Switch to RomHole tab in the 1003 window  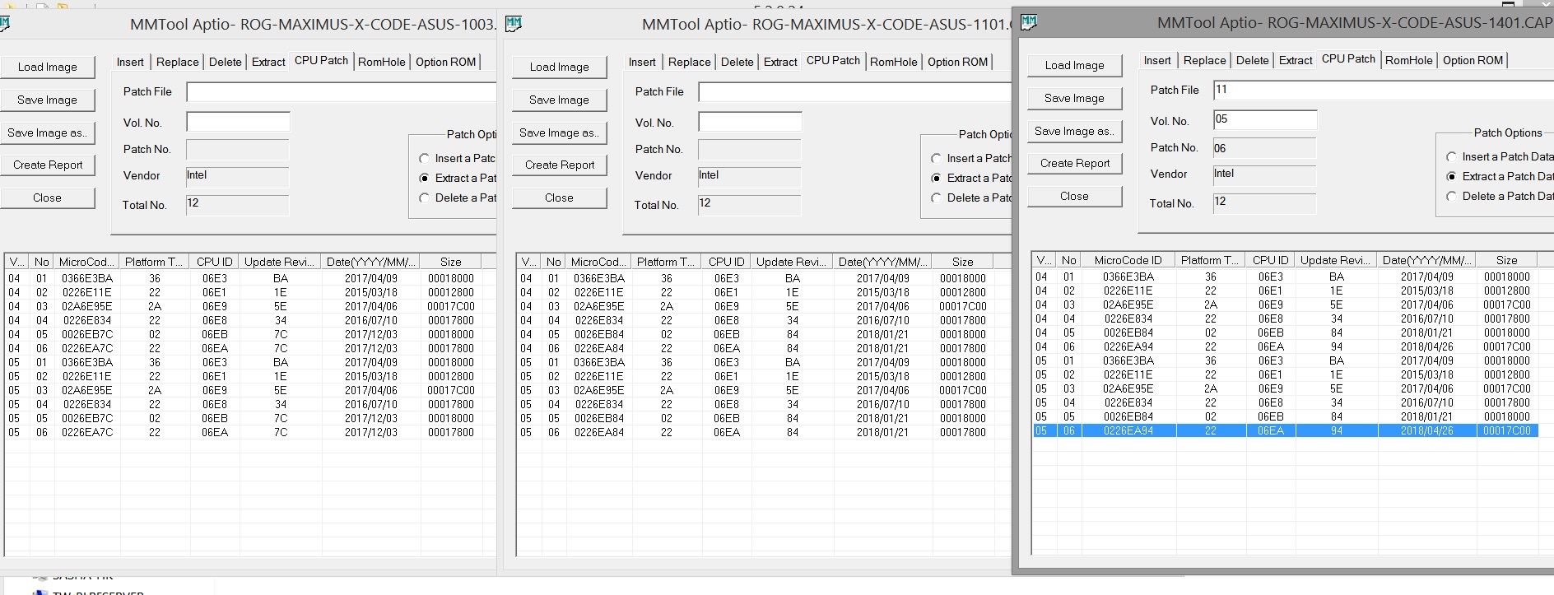(x=382, y=62)
